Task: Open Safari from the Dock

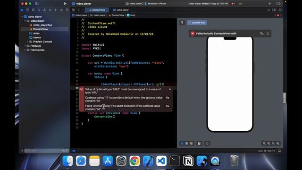Action: click(x=81, y=161)
